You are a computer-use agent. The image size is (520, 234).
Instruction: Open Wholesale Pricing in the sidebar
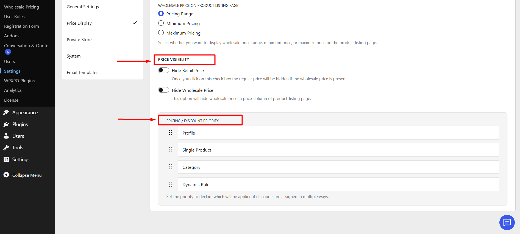pyautogui.click(x=21, y=7)
